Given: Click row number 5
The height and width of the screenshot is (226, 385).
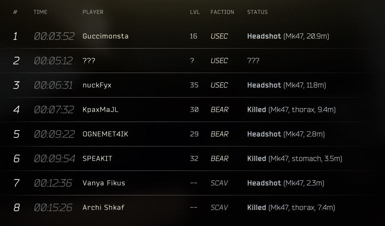Looking at the screenshot, I should coord(16,134).
